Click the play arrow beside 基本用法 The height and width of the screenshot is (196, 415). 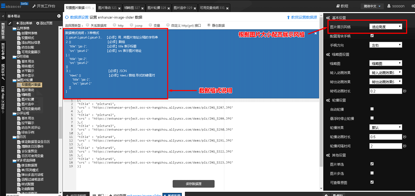point(59,16)
